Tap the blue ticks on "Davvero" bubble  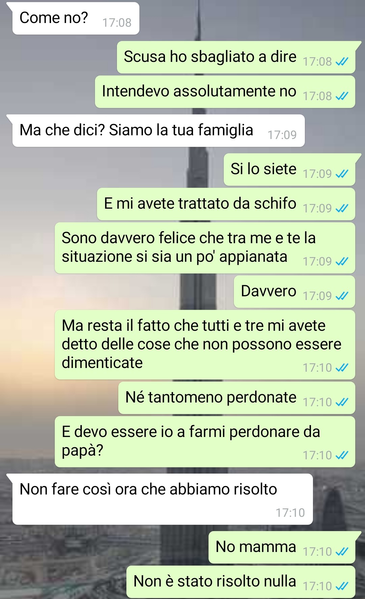click(x=342, y=296)
